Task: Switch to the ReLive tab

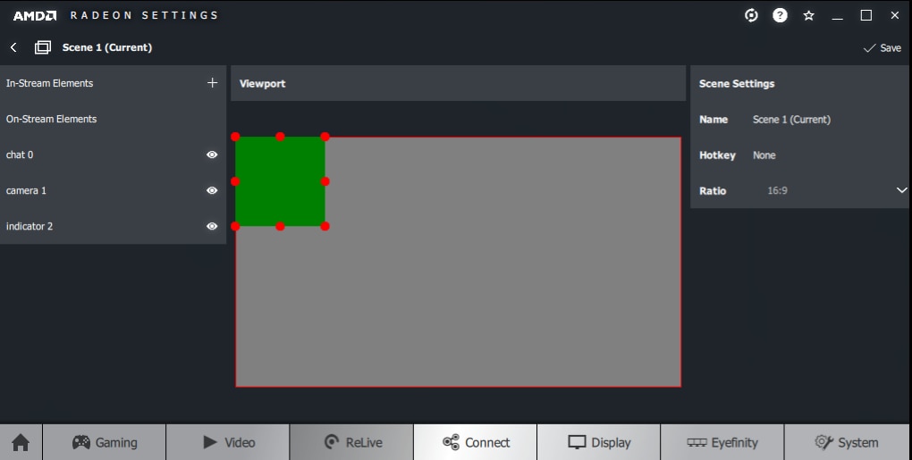Action: click(352, 442)
